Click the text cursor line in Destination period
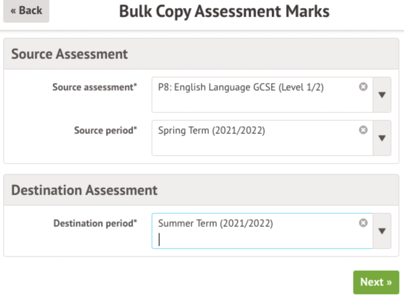 160,240
